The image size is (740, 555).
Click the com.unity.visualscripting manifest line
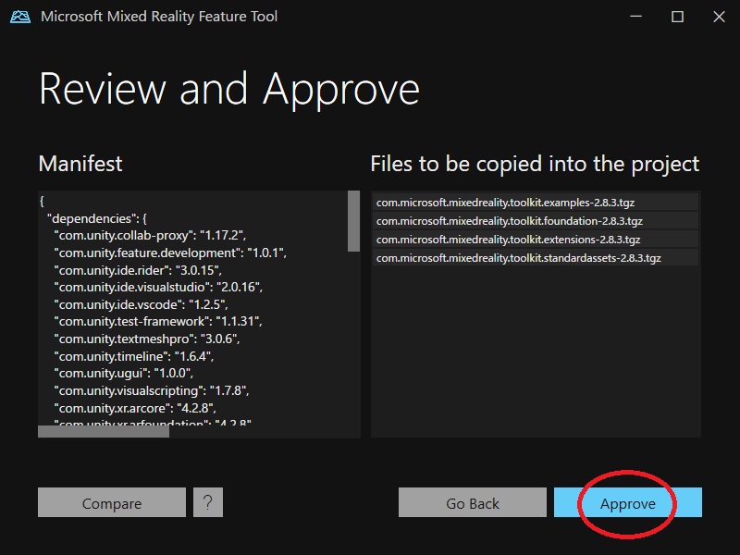(151, 390)
